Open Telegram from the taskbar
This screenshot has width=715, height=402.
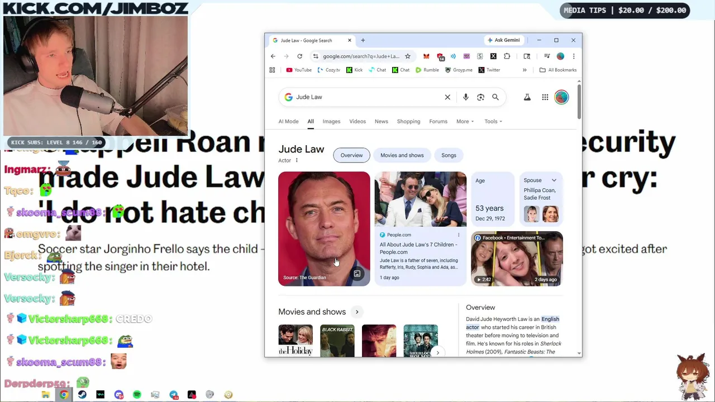click(174, 395)
